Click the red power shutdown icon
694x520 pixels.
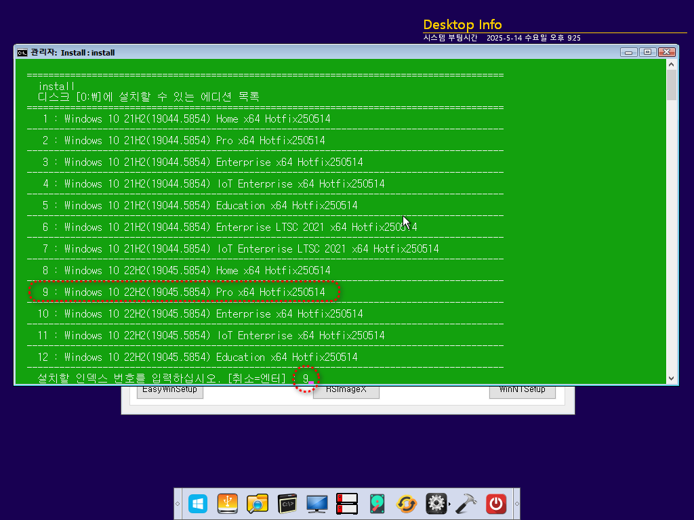tap(495, 504)
